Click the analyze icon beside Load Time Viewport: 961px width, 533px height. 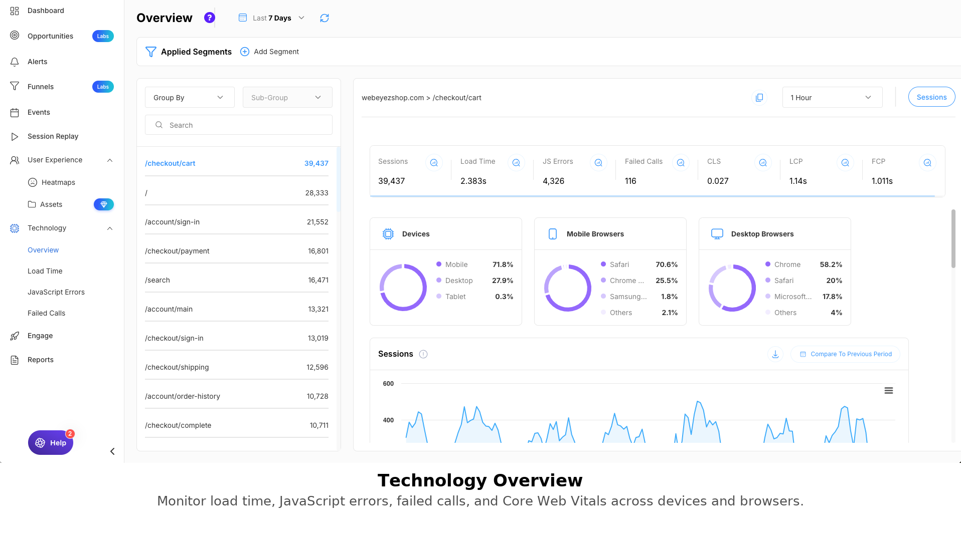click(x=516, y=162)
